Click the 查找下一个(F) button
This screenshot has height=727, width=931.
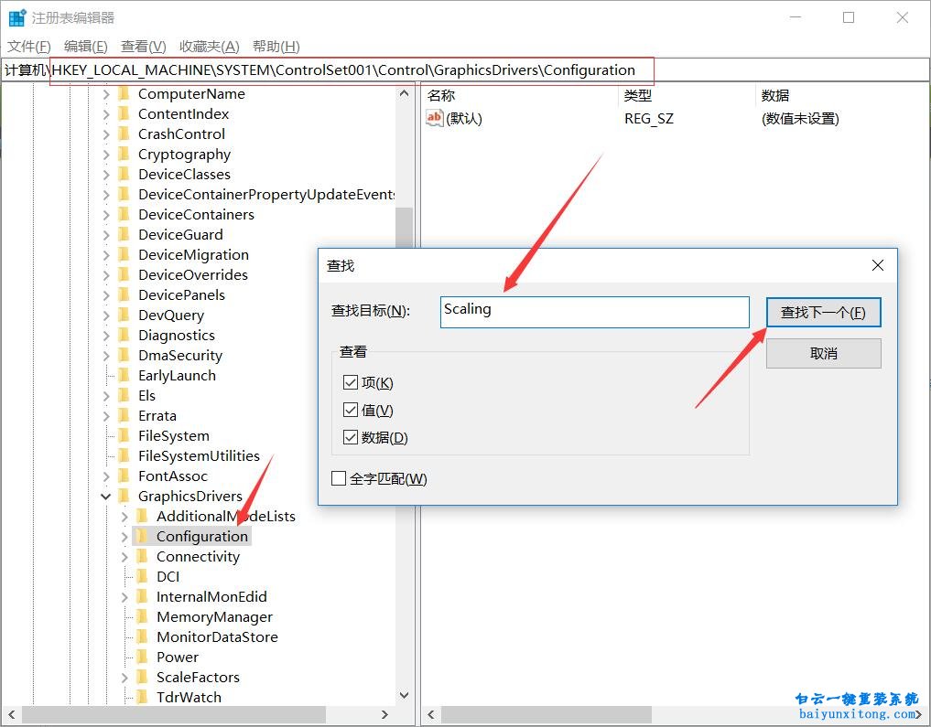pyautogui.click(x=823, y=313)
